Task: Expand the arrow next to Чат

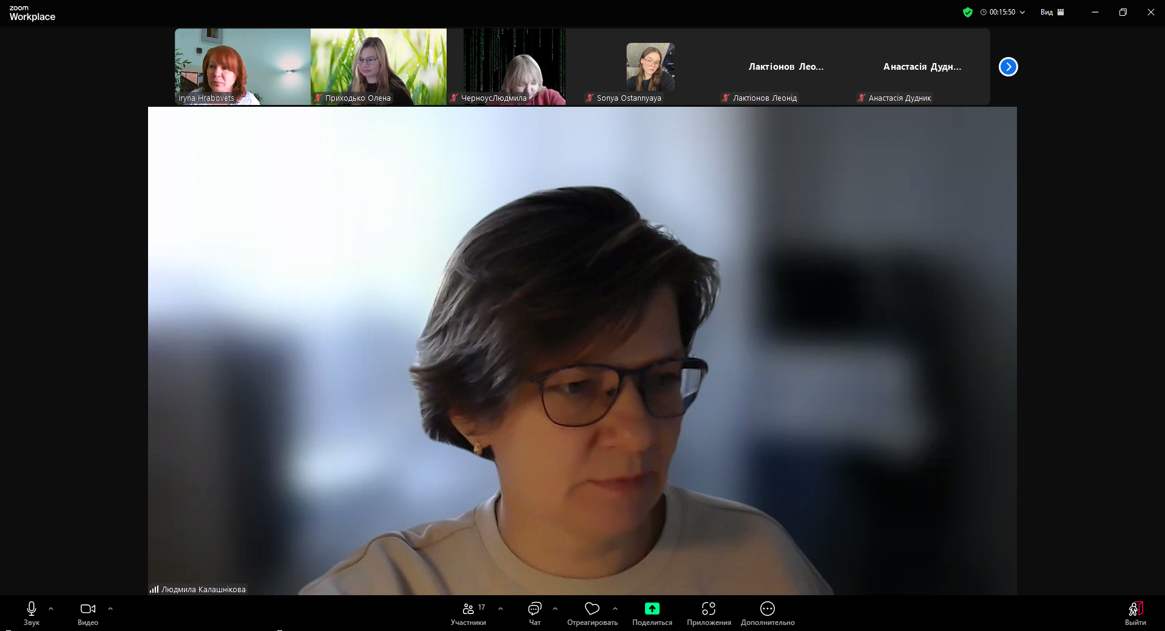Action: pos(555,609)
